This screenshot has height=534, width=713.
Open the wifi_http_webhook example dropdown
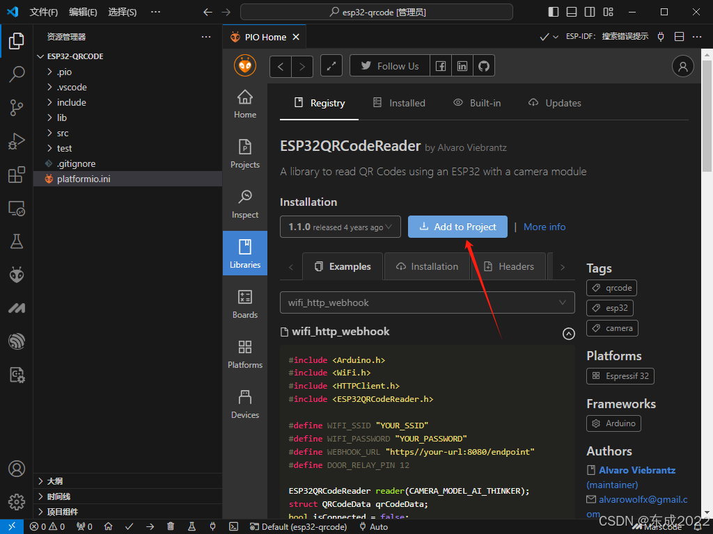(428, 302)
